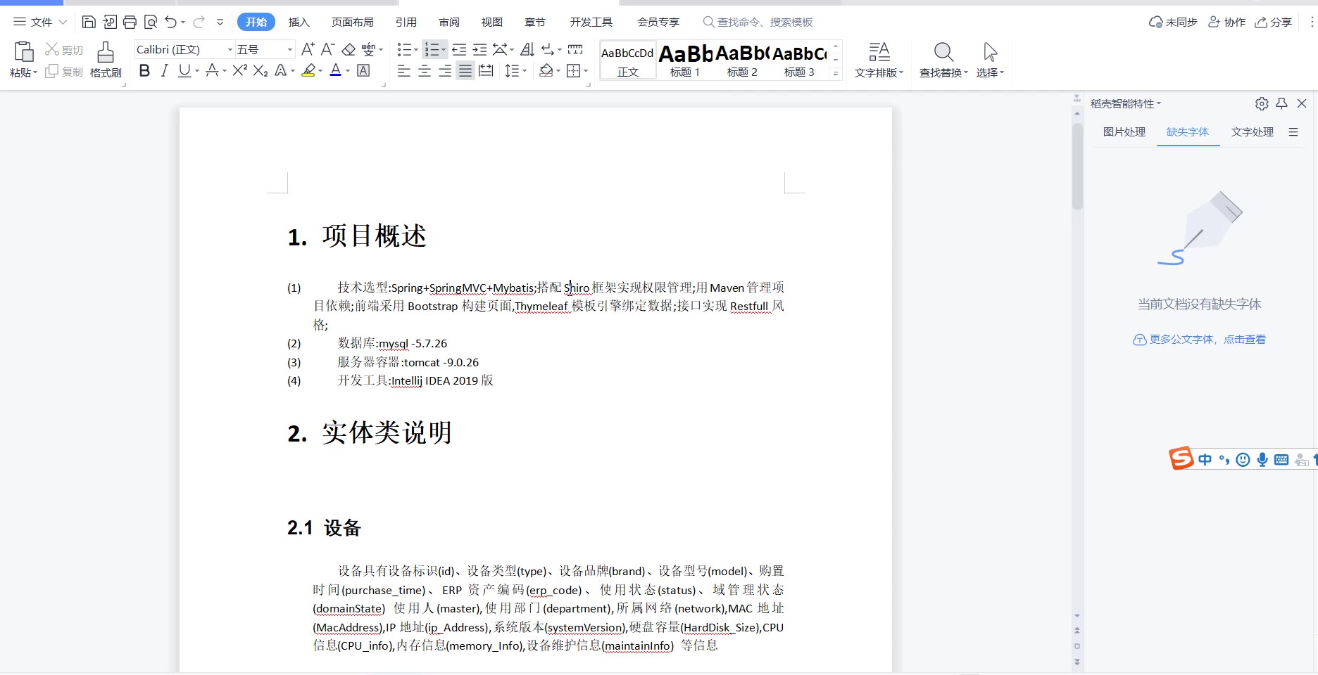Image resolution: width=1318 pixels, height=675 pixels.
Task: Click the Cut (剪切) scissors icon
Action: tap(52, 49)
